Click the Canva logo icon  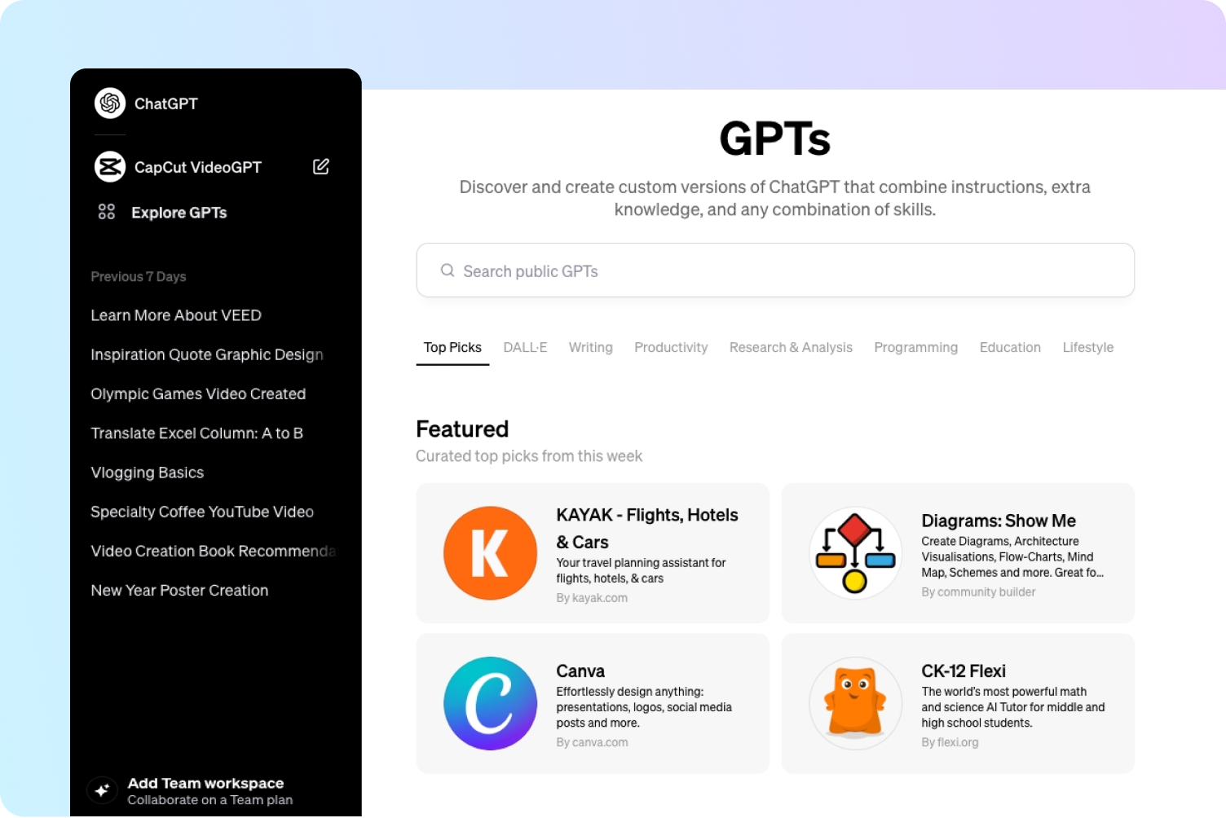(490, 703)
